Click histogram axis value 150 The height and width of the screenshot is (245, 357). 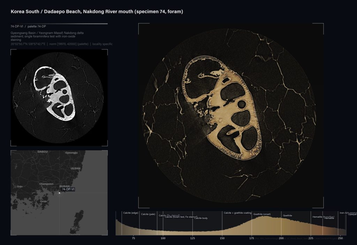coord(222,238)
